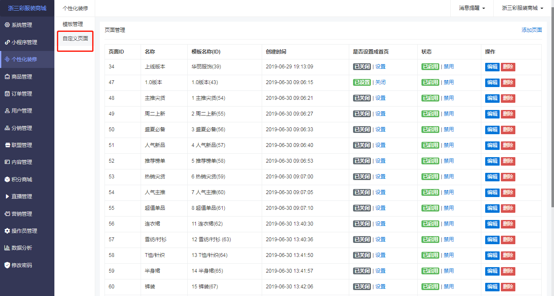Click 删除 for the 热销尖货 row
Screen dimensions: 554x296
[x=508, y=177]
